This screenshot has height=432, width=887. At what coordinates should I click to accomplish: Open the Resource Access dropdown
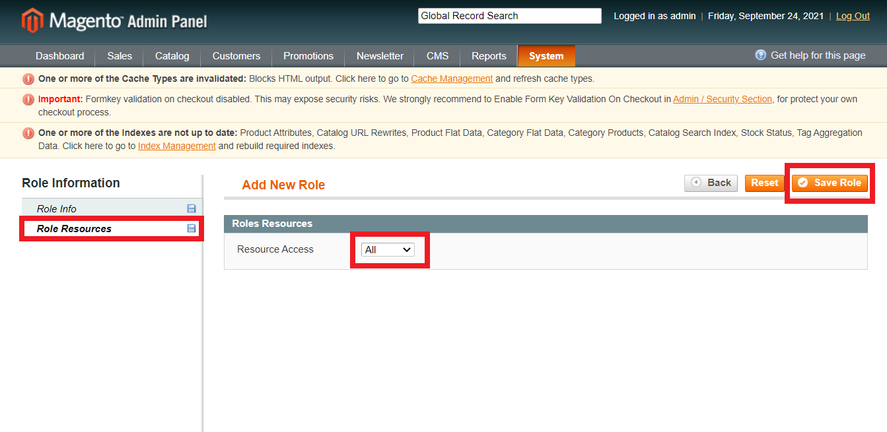(x=388, y=250)
